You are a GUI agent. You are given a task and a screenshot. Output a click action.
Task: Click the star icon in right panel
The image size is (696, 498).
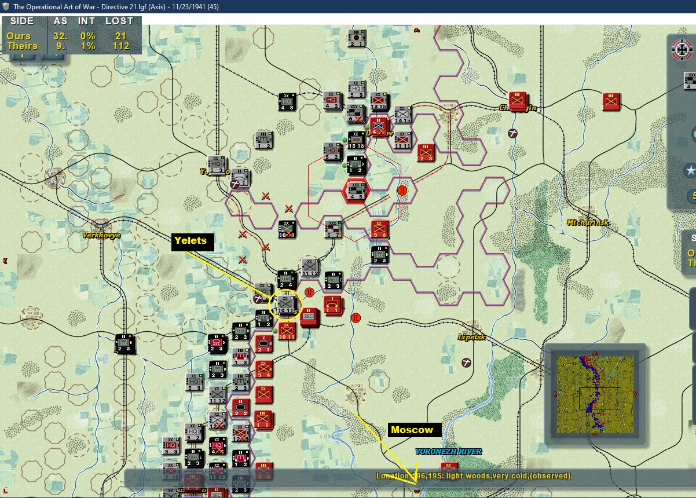(690, 171)
